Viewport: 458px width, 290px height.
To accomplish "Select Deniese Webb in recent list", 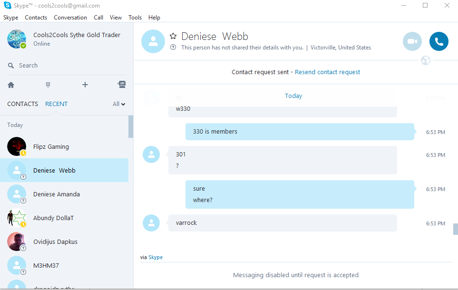I will (64, 170).
